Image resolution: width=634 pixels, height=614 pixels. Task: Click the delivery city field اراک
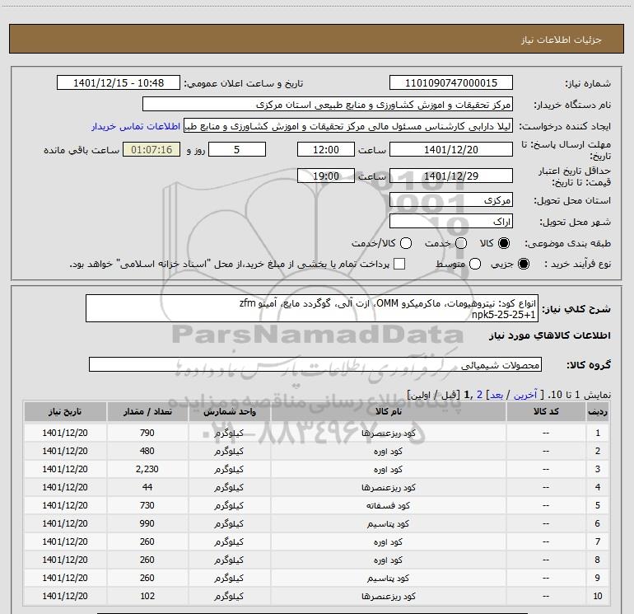[451, 222]
